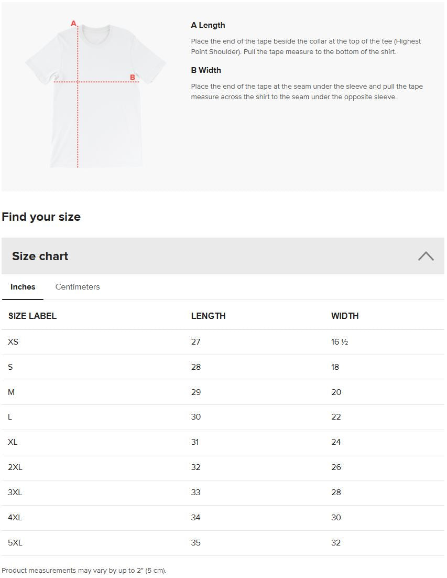Collapse the Size chart section chevron
This screenshot has width=447, height=578.
click(426, 256)
